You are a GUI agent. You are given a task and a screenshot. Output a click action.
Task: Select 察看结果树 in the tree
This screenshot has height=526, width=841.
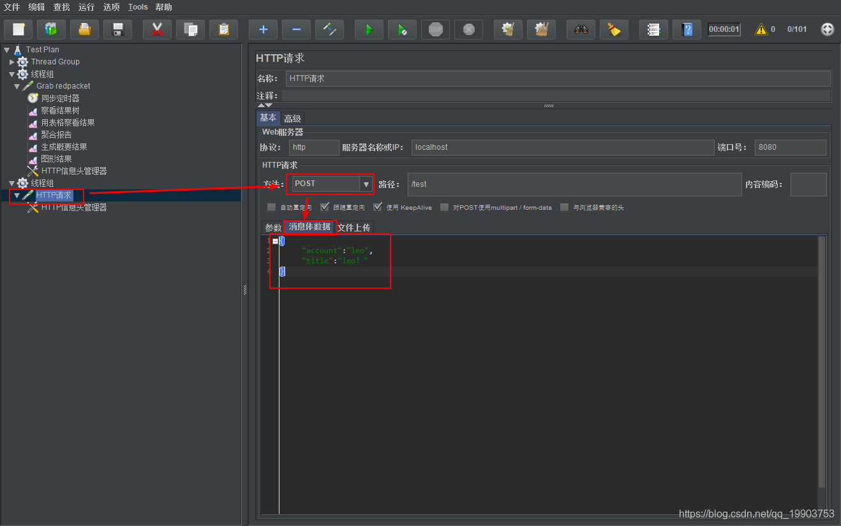click(60, 110)
